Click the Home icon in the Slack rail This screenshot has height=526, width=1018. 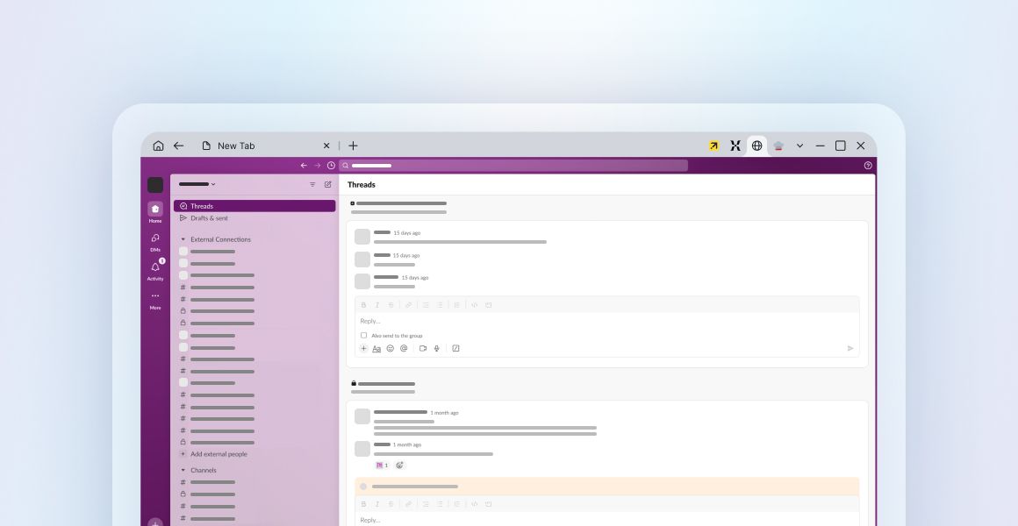(x=155, y=209)
